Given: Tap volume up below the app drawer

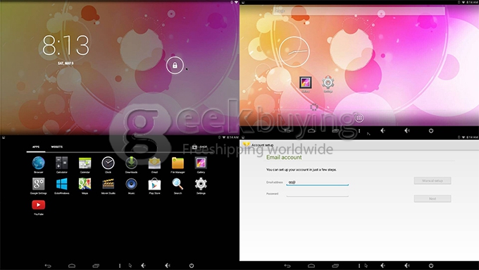Looking at the screenshot, I should click(x=168, y=265).
